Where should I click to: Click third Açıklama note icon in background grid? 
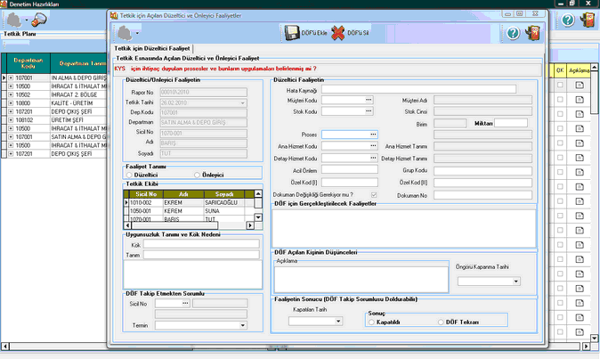(580, 114)
